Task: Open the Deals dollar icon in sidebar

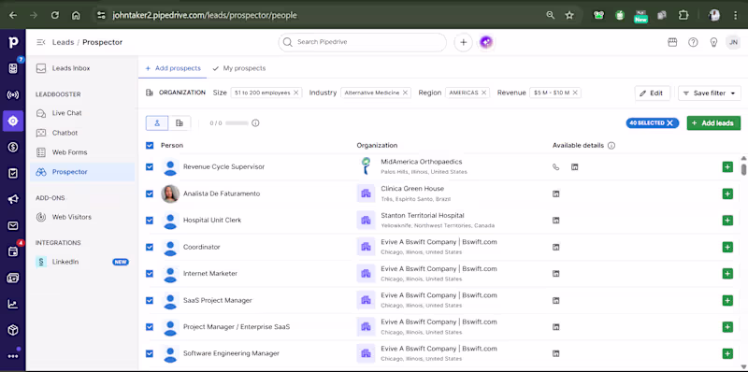Action: 13,147
